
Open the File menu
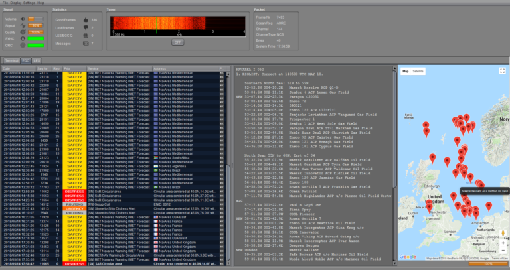click(5, 3)
